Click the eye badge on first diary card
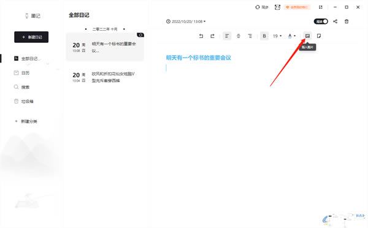The height and width of the screenshot is (228, 368). pyautogui.click(x=140, y=35)
